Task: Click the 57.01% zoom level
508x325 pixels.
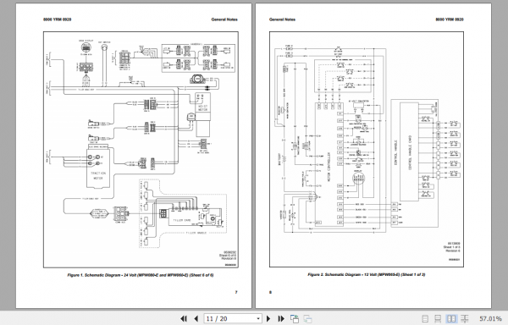Action: click(x=490, y=319)
